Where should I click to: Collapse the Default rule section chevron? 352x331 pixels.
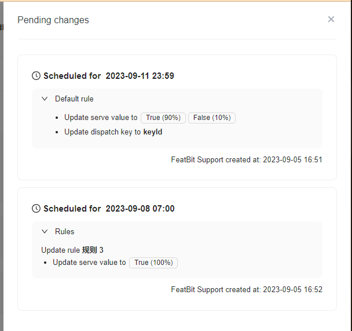(45, 99)
